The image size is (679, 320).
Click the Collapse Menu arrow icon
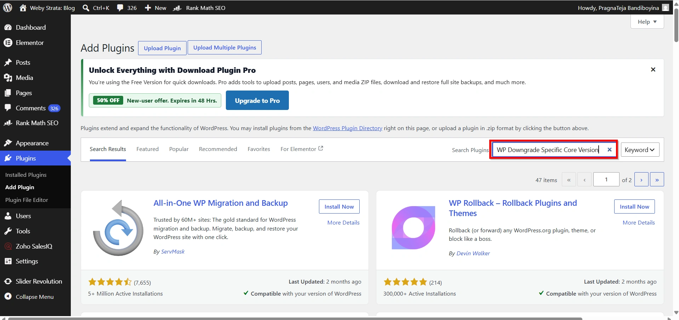8,297
